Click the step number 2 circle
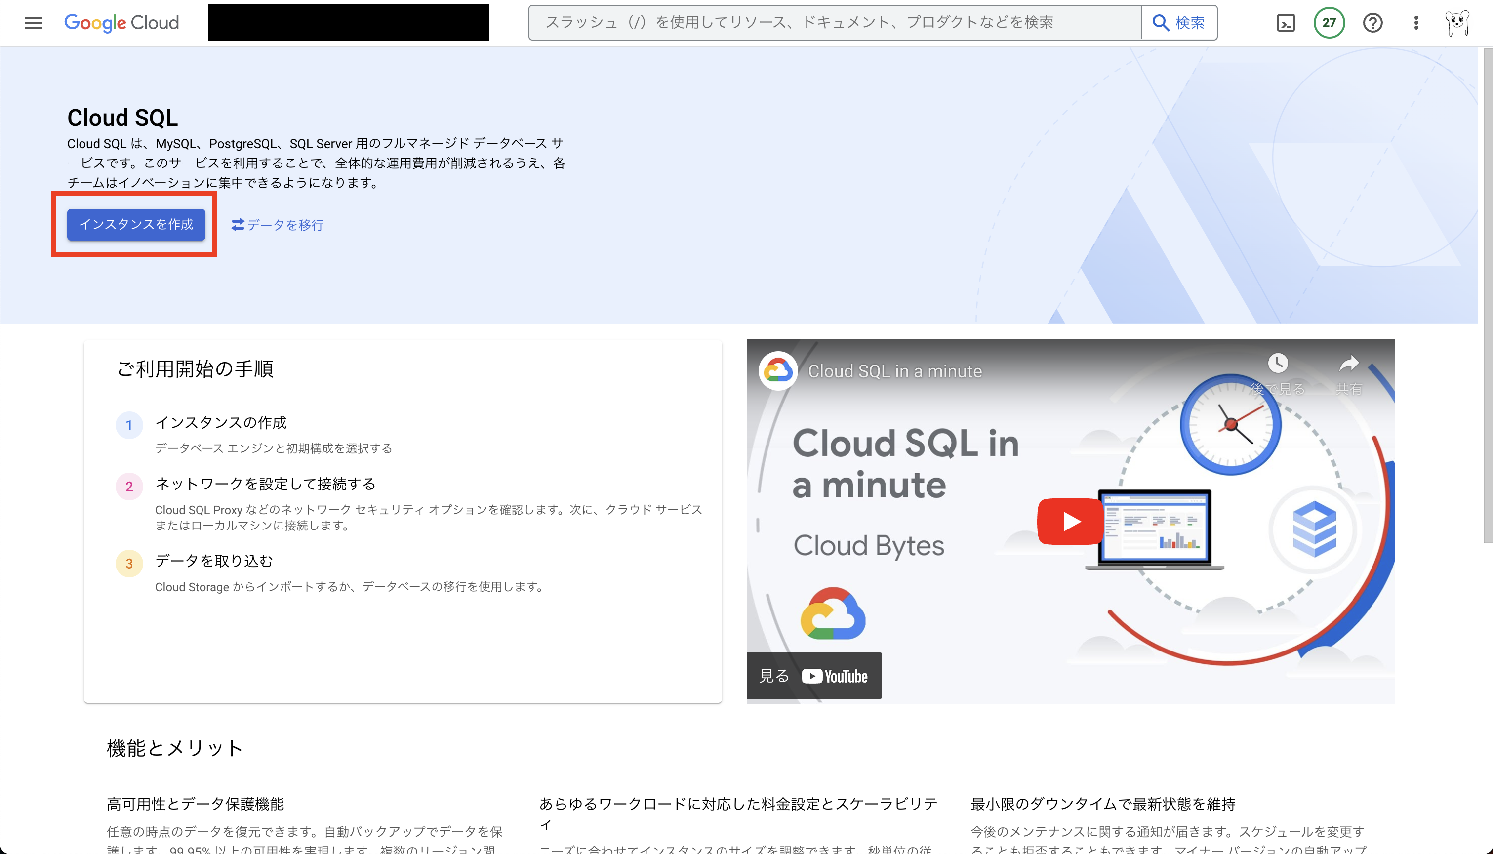1493x854 pixels. click(129, 486)
